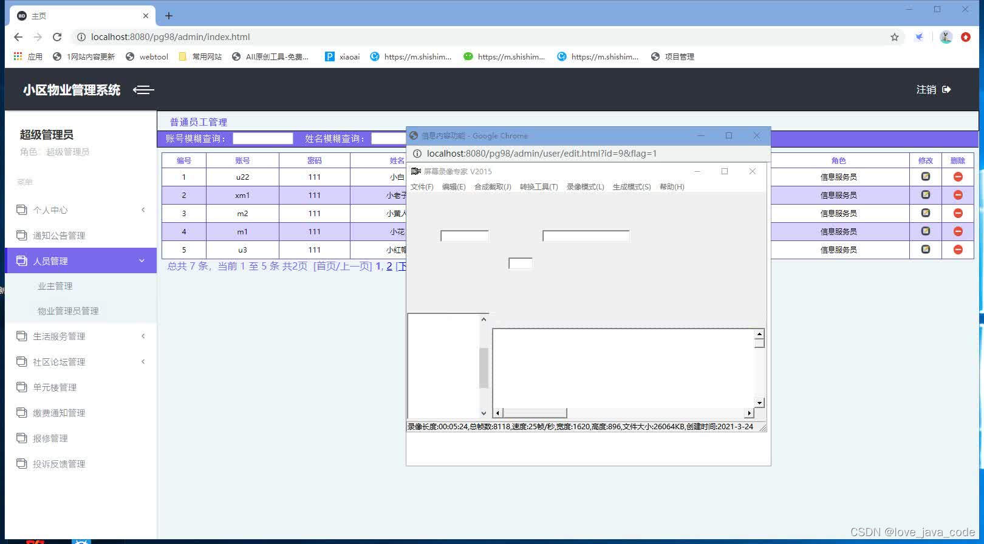This screenshot has height=544, width=984.
Task: Expand the 个人中心 sidebar menu
Action: [x=81, y=210]
